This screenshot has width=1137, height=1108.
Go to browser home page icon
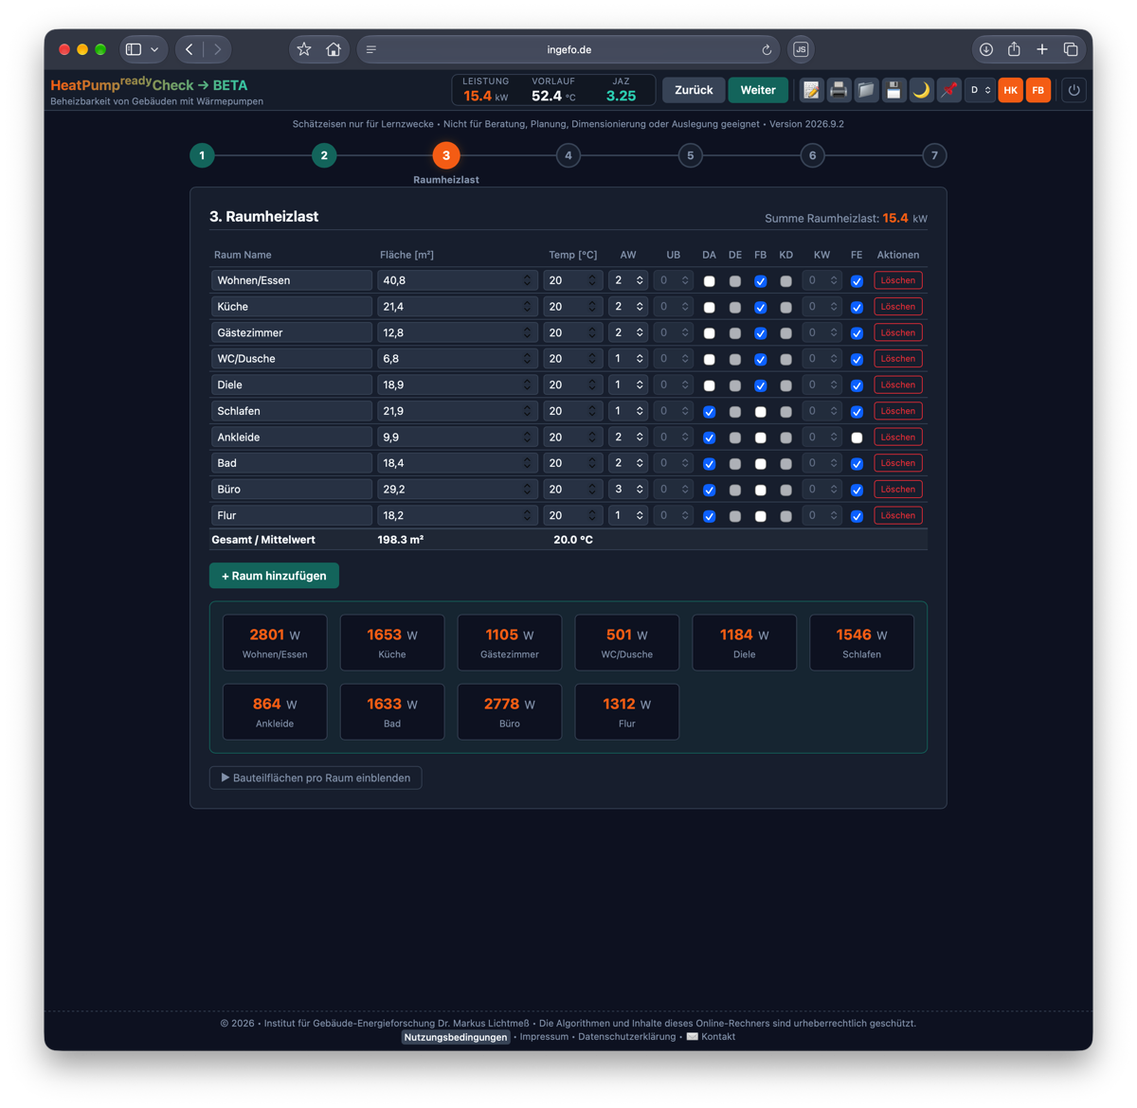(x=334, y=49)
